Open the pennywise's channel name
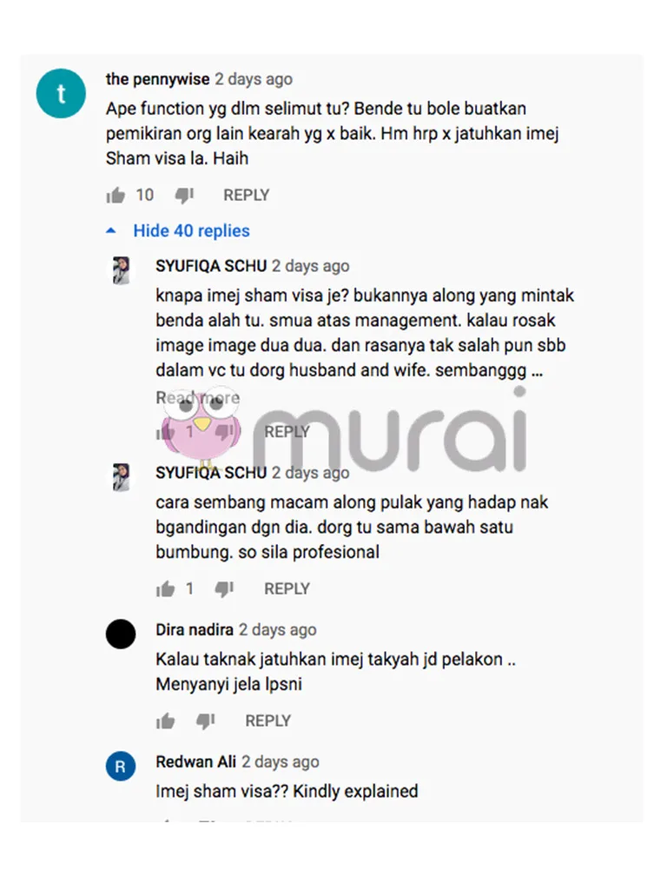Viewport: 667px width, 890px height. click(x=158, y=79)
